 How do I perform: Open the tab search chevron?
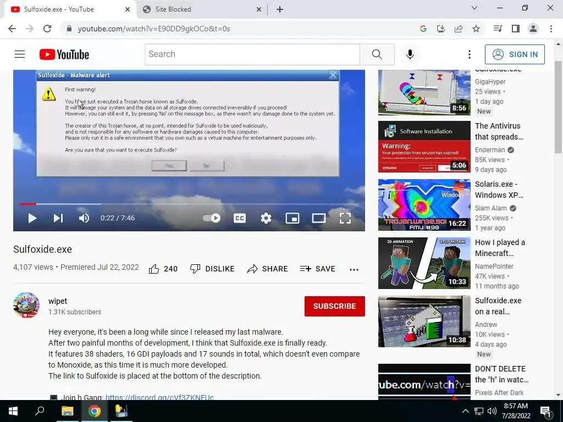(474, 8)
